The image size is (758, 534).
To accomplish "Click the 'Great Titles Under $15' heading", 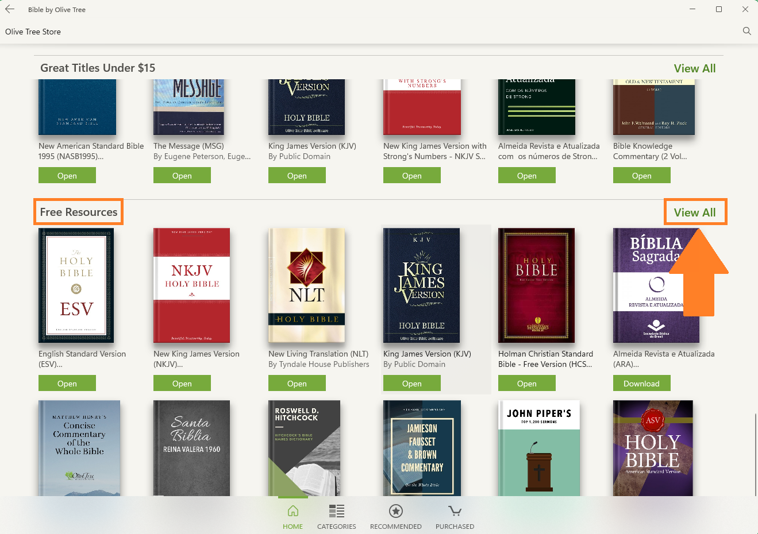I will pyautogui.click(x=98, y=68).
